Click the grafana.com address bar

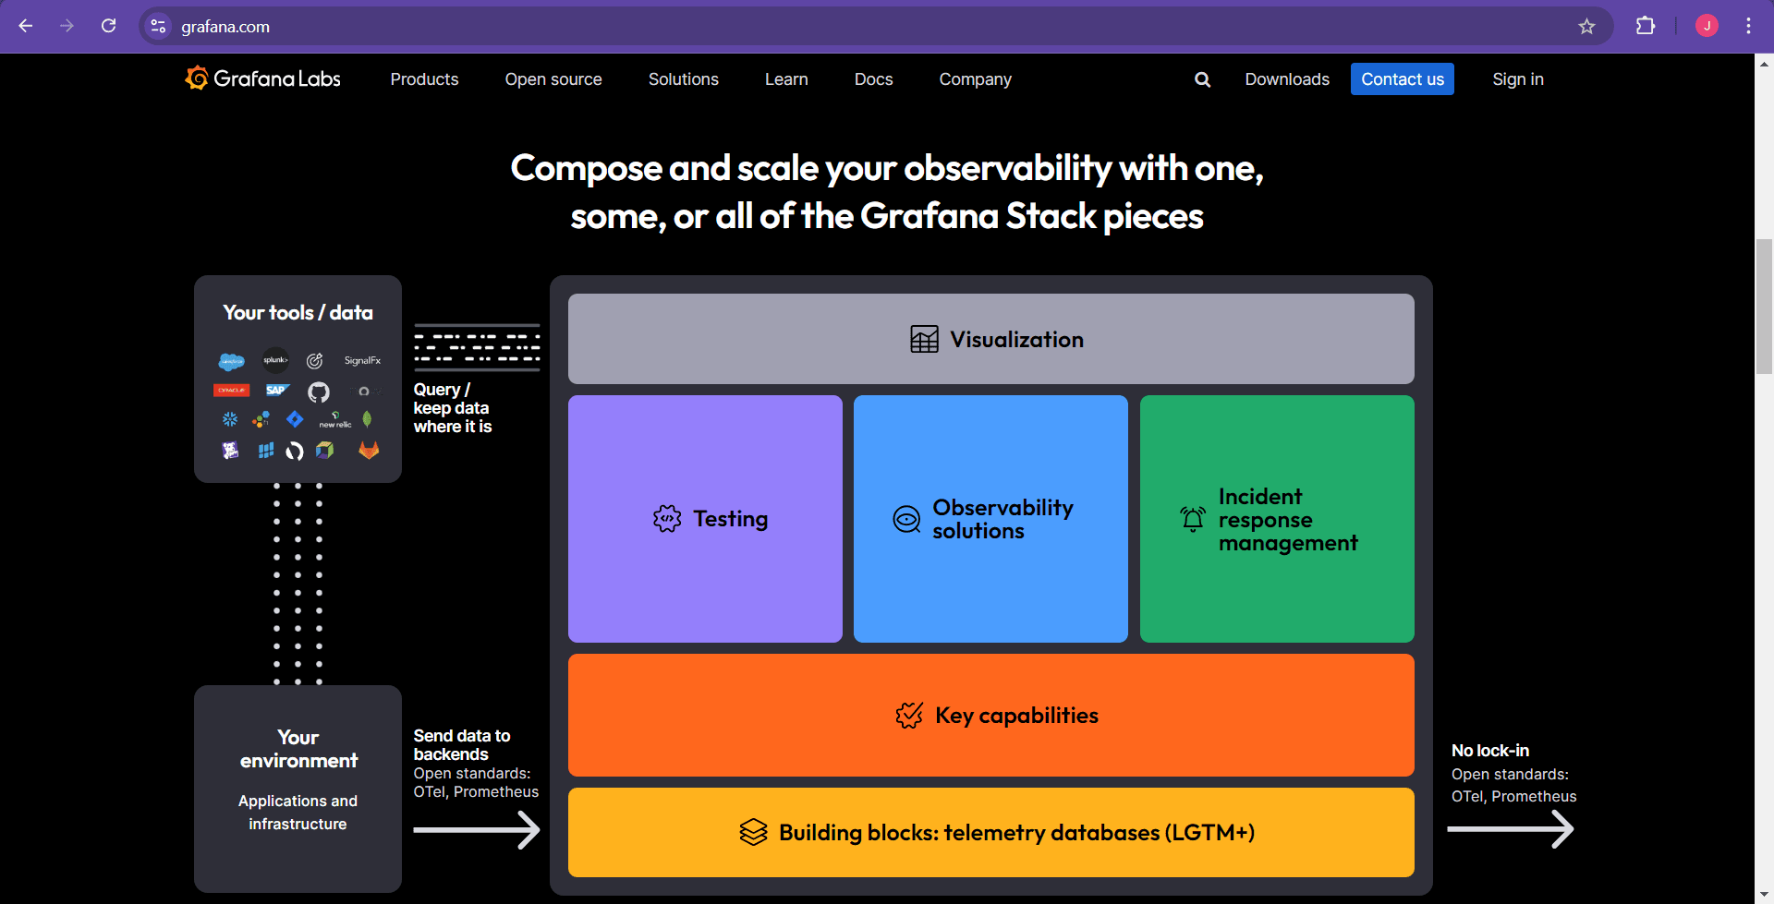coord(869,26)
